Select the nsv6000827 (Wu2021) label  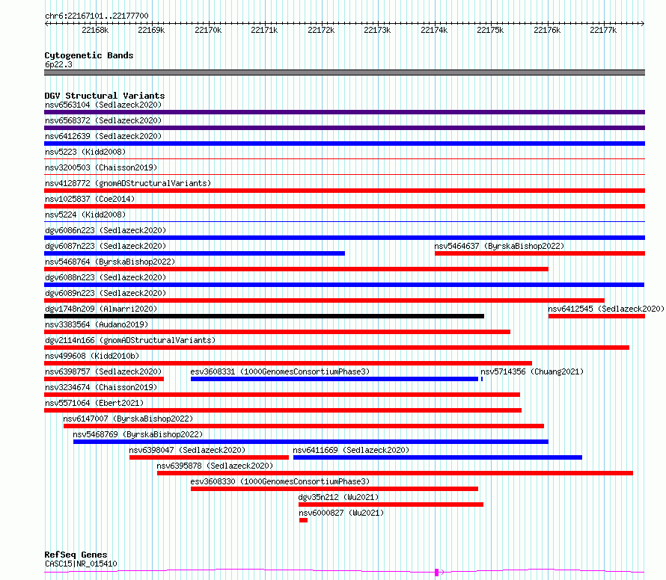(x=341, y=513)
